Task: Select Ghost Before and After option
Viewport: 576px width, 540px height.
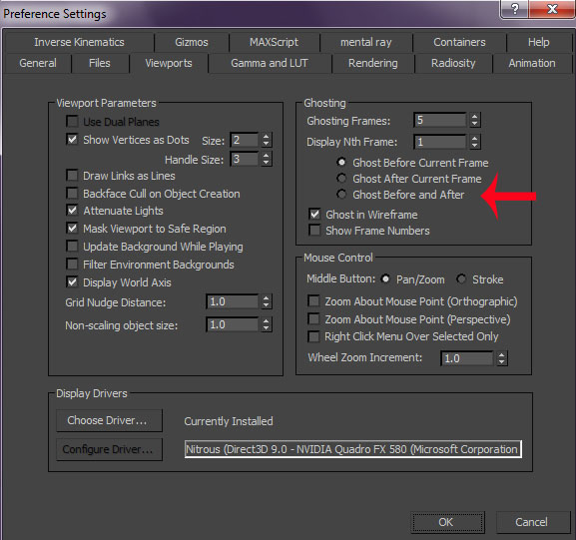Action: point(341,194)
